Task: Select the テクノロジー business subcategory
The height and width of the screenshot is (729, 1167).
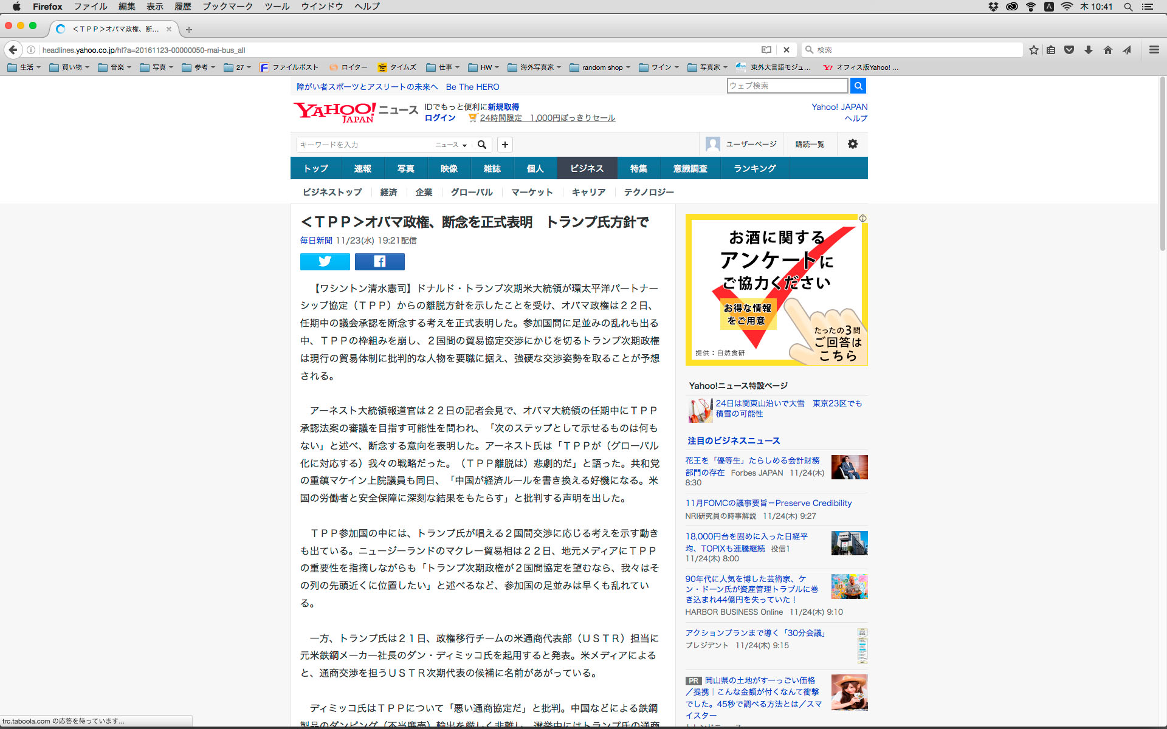Action: coord(649,192)
